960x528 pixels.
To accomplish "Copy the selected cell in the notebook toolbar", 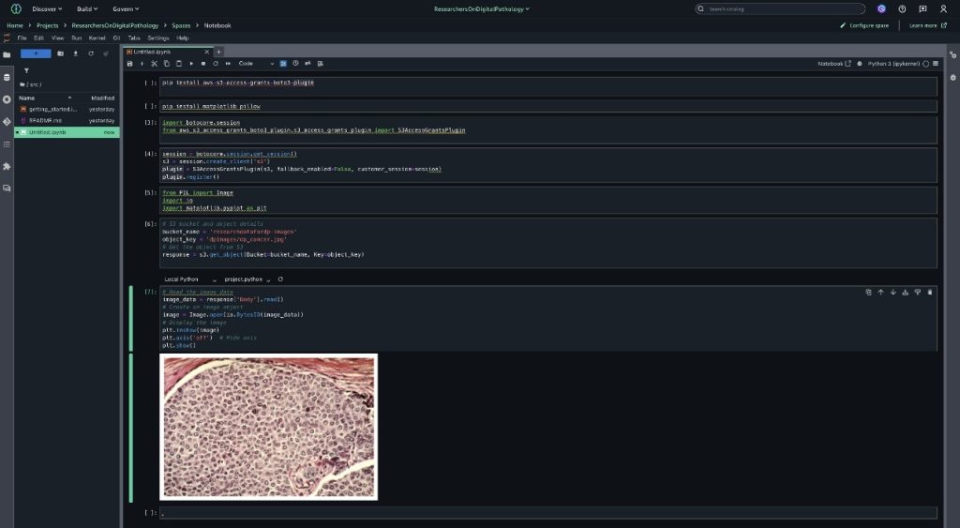I will (x=167, y=64).
